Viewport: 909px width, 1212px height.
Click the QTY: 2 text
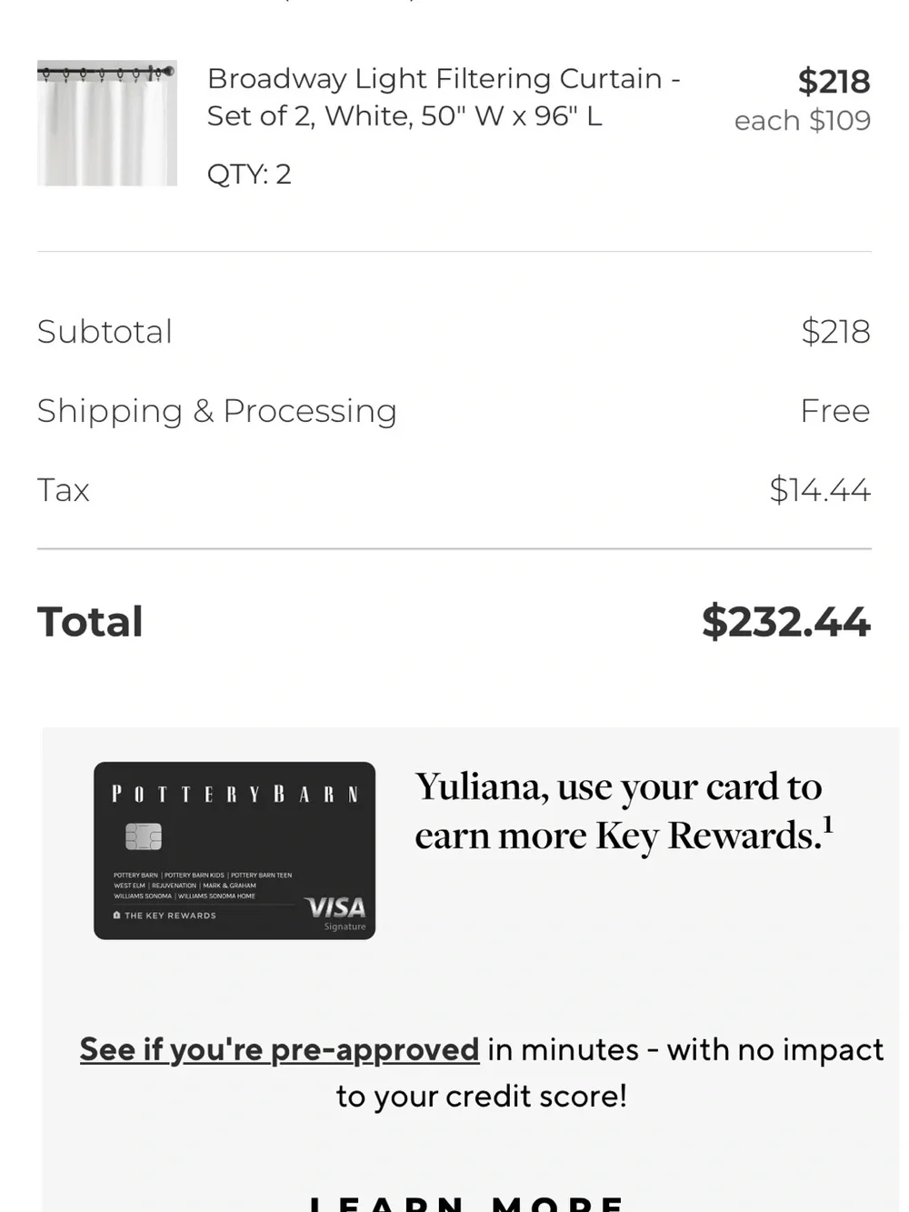point(249,174)
